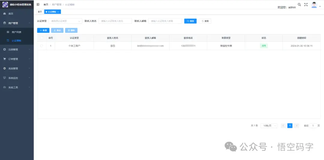Screen dimensions: 324x160
Task: Click the 系统监控 monitor icon
Action: 4,78
